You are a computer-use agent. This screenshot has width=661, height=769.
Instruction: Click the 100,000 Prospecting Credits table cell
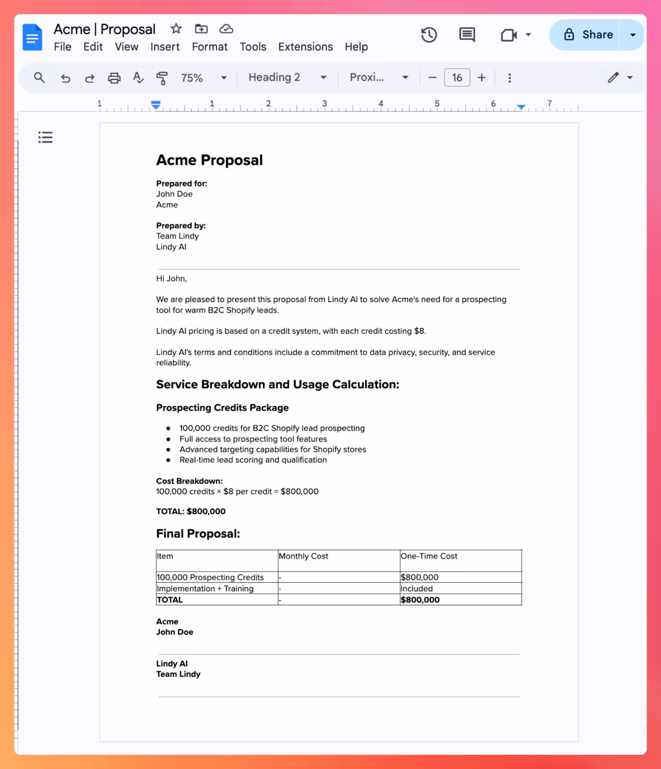coord(217,577)
